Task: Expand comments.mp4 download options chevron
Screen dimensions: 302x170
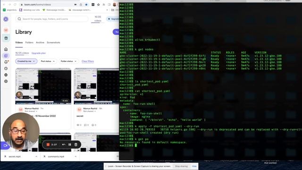Action: (75, 156)
